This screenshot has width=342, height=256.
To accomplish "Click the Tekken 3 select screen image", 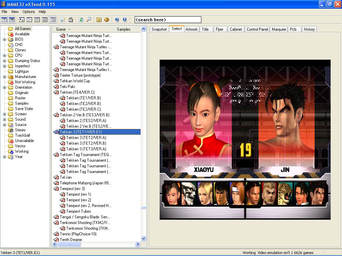I will (x=245, y=140).
